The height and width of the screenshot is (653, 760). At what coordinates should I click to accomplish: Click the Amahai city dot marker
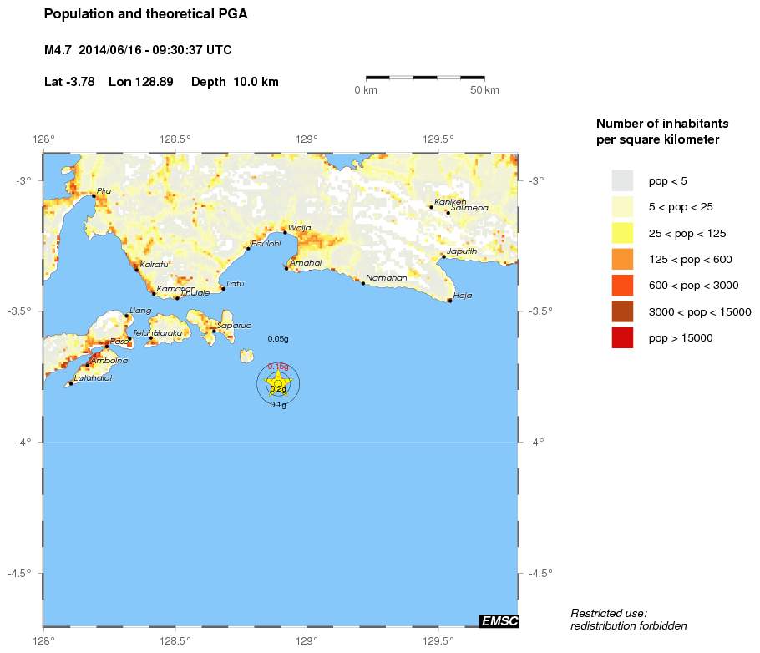[x=286, y=268]
